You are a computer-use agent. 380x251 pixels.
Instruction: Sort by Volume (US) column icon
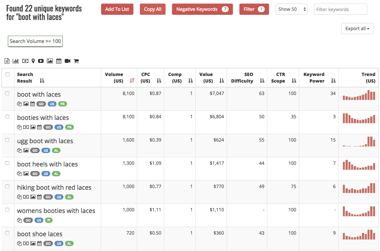point(132,81)
